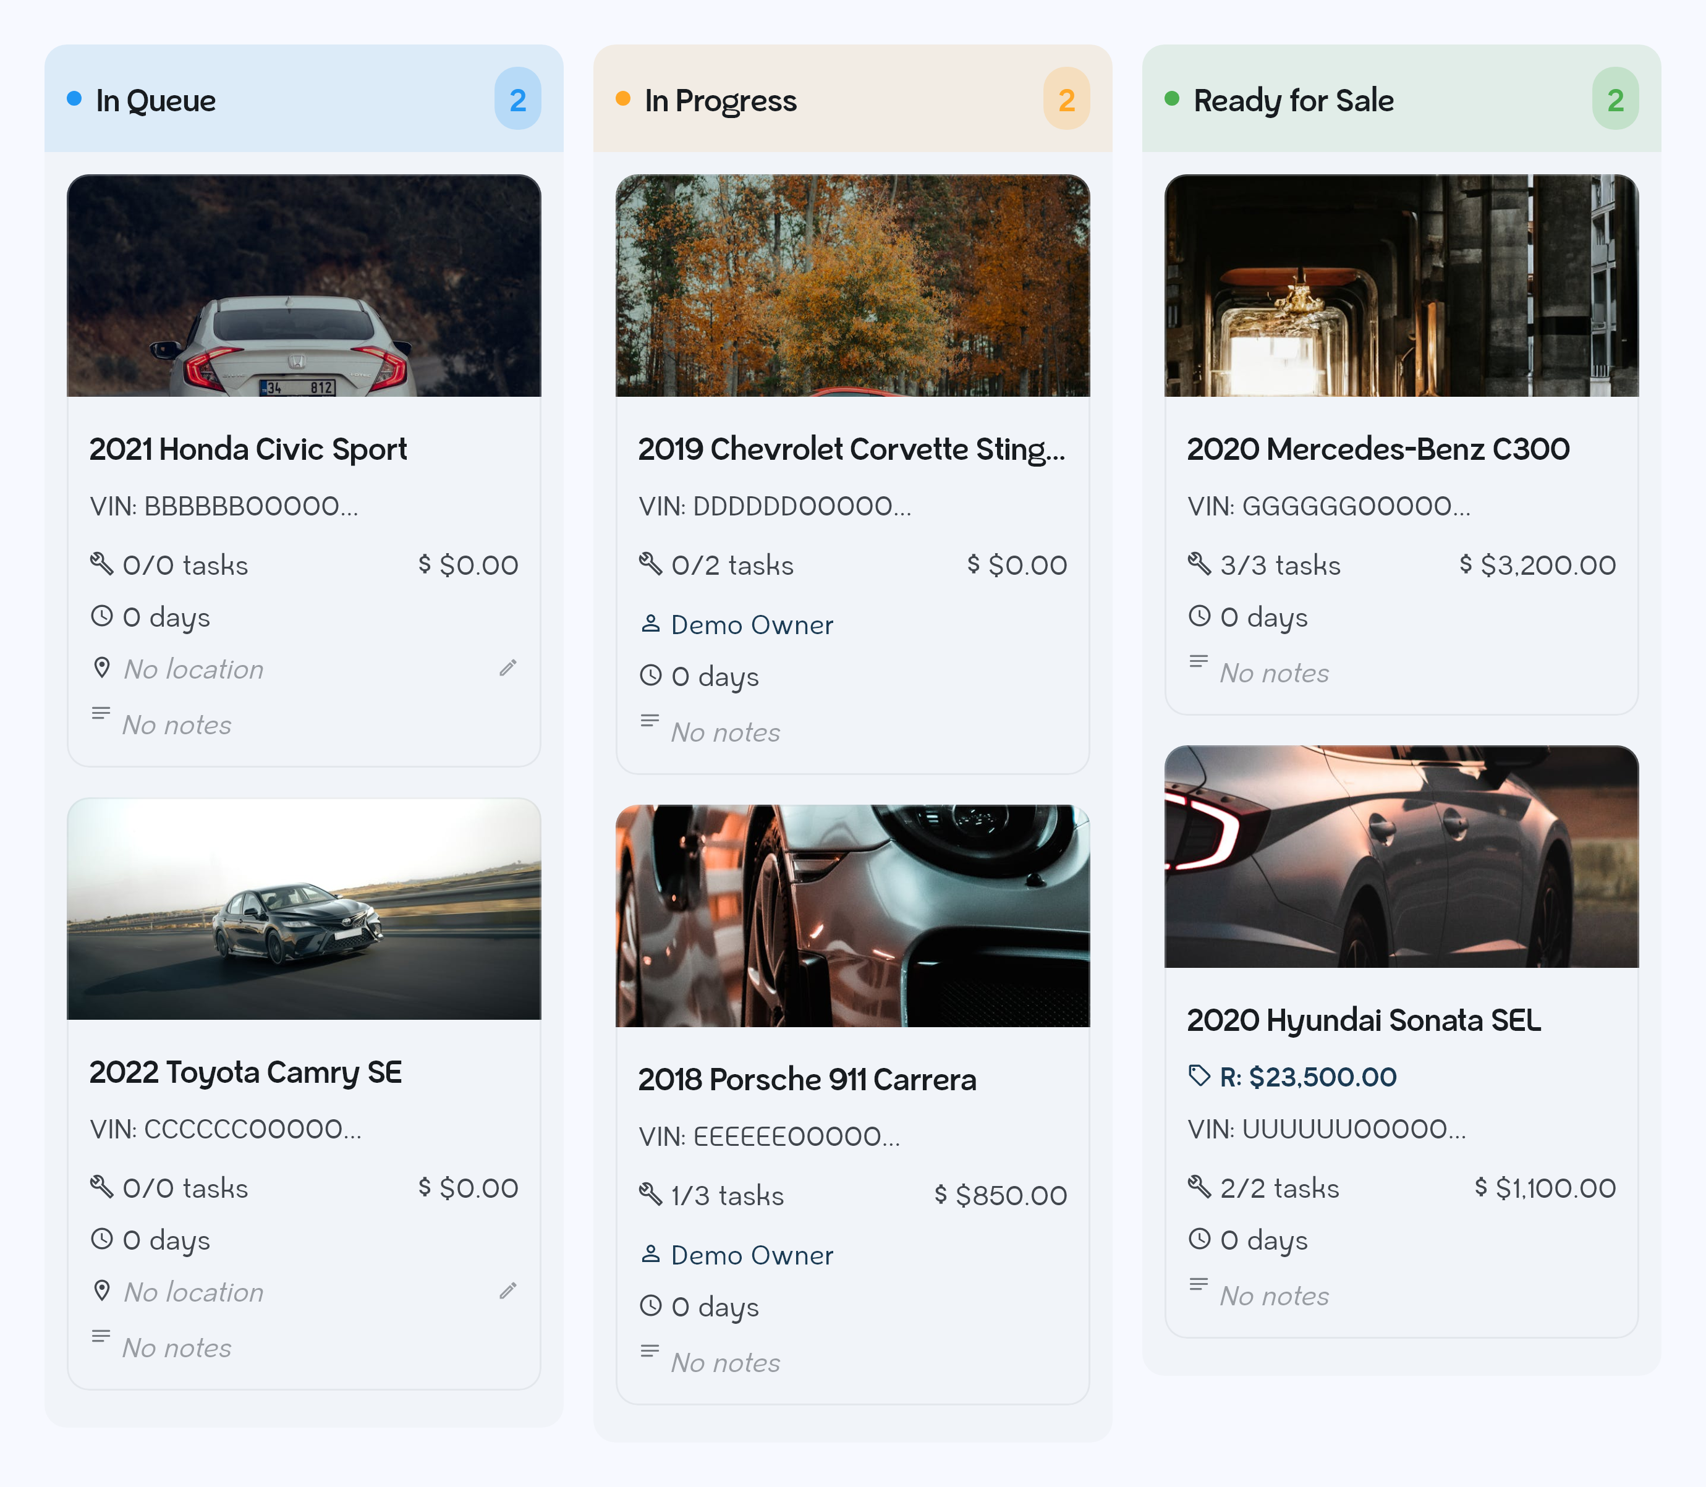Click the clock icon on Porsche 911 card

click(x=650, y=1306)
